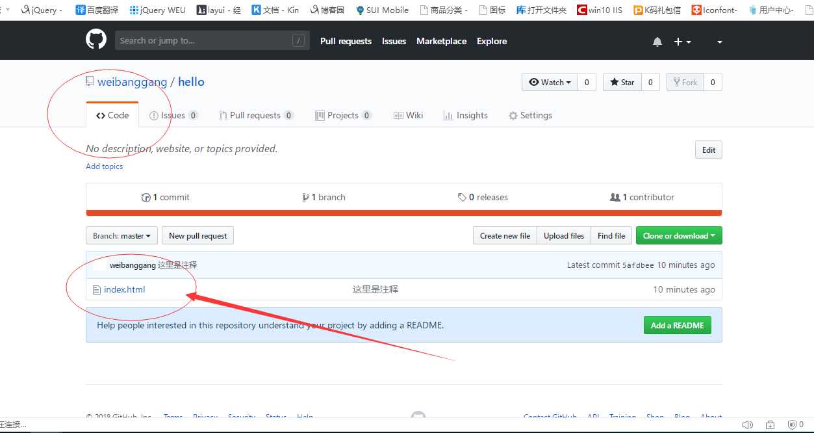The image size is (814, 433).
Task: Click the orange language bar
Action: pyautogui.click(x=403, y=213)
